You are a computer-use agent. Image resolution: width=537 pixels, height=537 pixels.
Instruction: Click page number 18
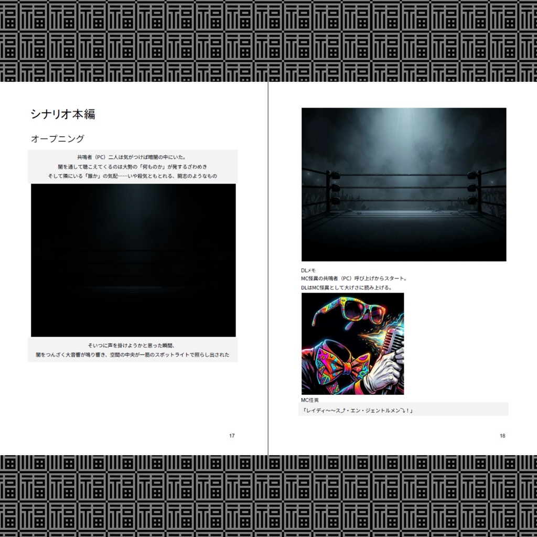click(502, 435)
